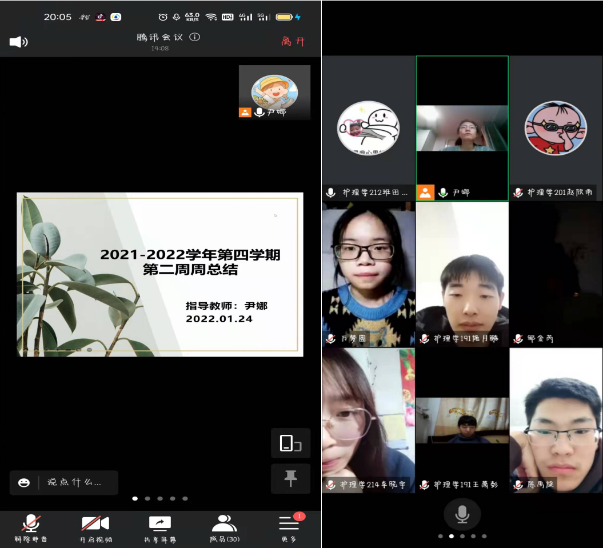Toggle the speaker audio output icon
603x548 pixels.
pyautogui.click(x=18, y=42)
